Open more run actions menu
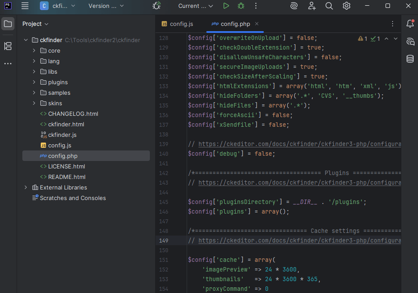418x293 pixels. click(255, 6)
